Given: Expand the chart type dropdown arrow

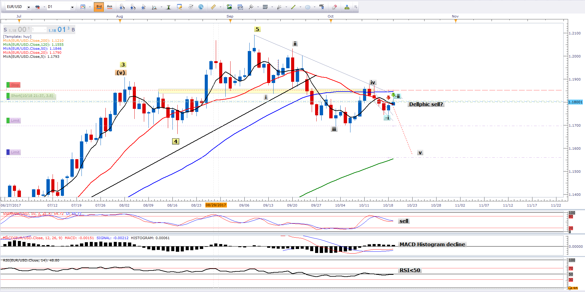Looking at the screenshot, I should [90, 7].
